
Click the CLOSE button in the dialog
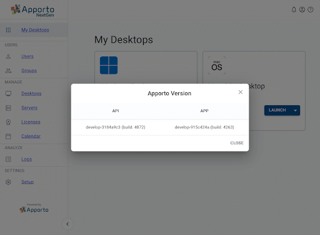tap(237, 143)
